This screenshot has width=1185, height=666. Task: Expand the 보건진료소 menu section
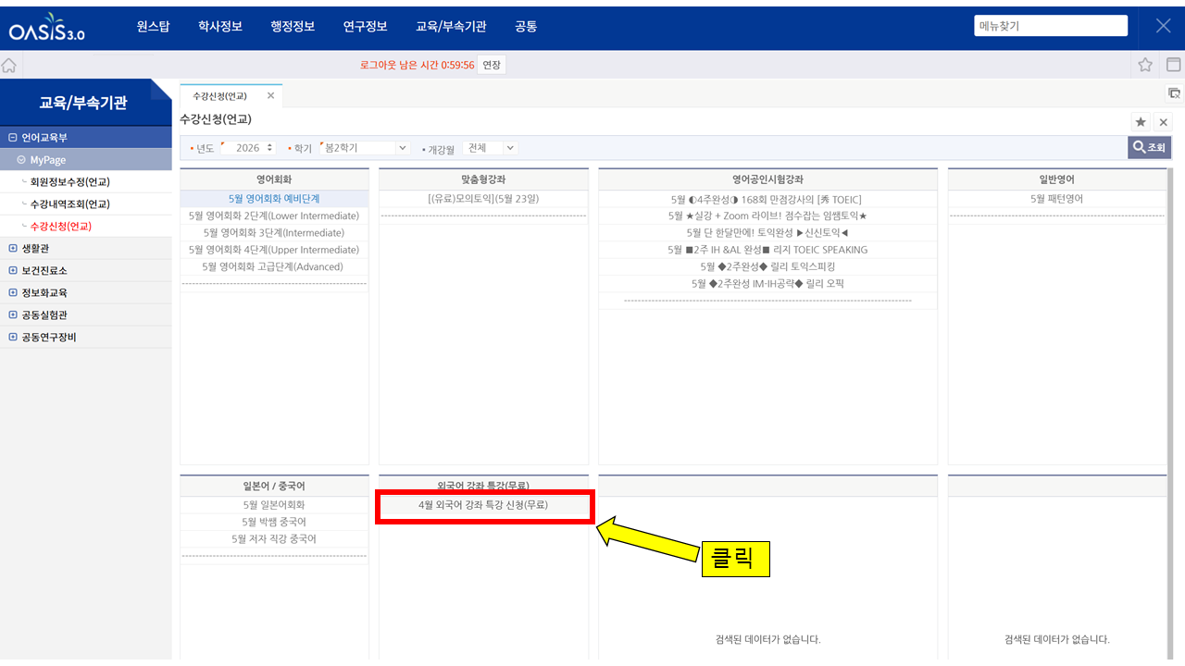(x=13, y=270)
